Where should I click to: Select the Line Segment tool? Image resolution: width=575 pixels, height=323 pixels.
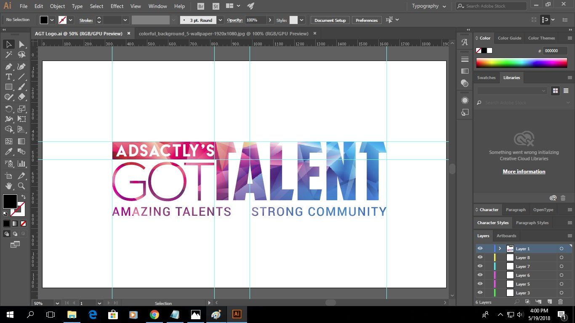[21, 77]
